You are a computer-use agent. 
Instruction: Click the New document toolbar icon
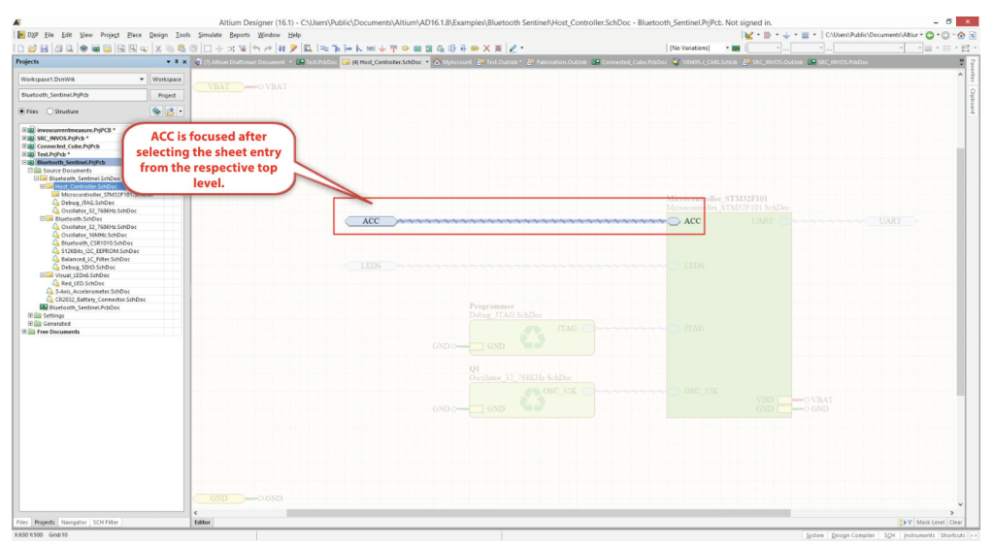click(21, 48)
